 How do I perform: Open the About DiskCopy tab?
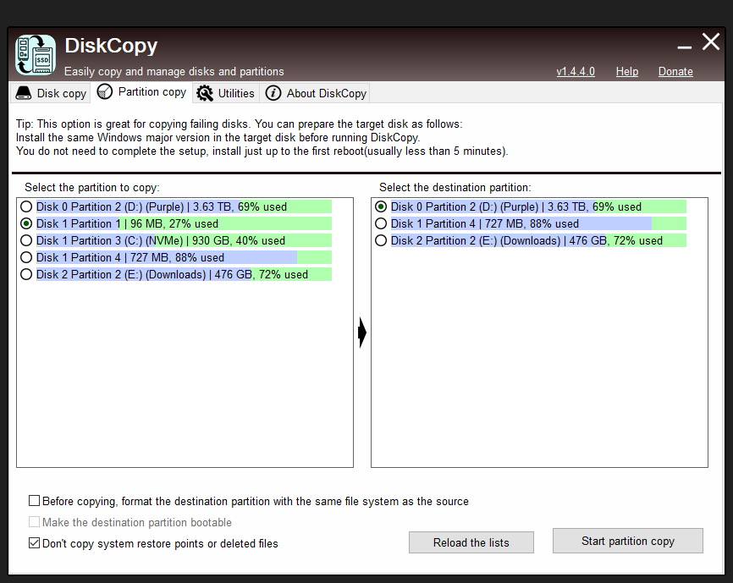[x=316, y=93]
